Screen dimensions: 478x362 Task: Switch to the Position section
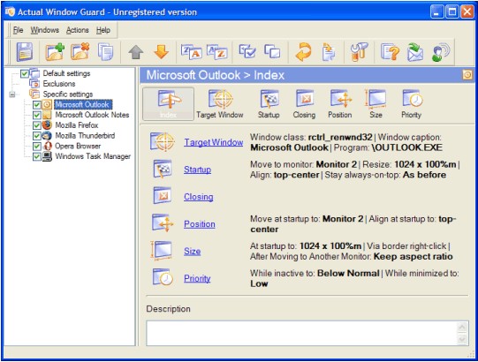[x=340, y=104]
